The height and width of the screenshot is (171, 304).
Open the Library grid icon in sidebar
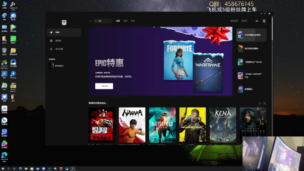[x=51, y=41]
